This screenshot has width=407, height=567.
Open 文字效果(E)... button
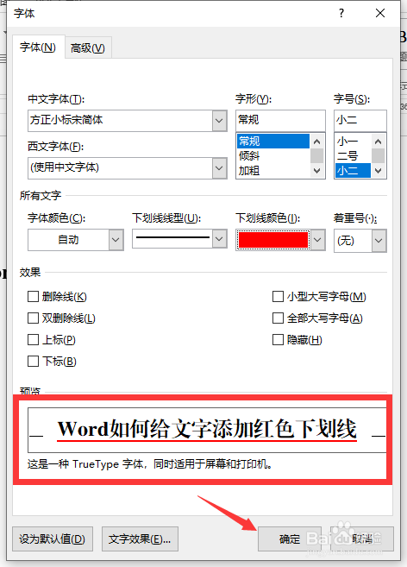(x=140, y=539)
